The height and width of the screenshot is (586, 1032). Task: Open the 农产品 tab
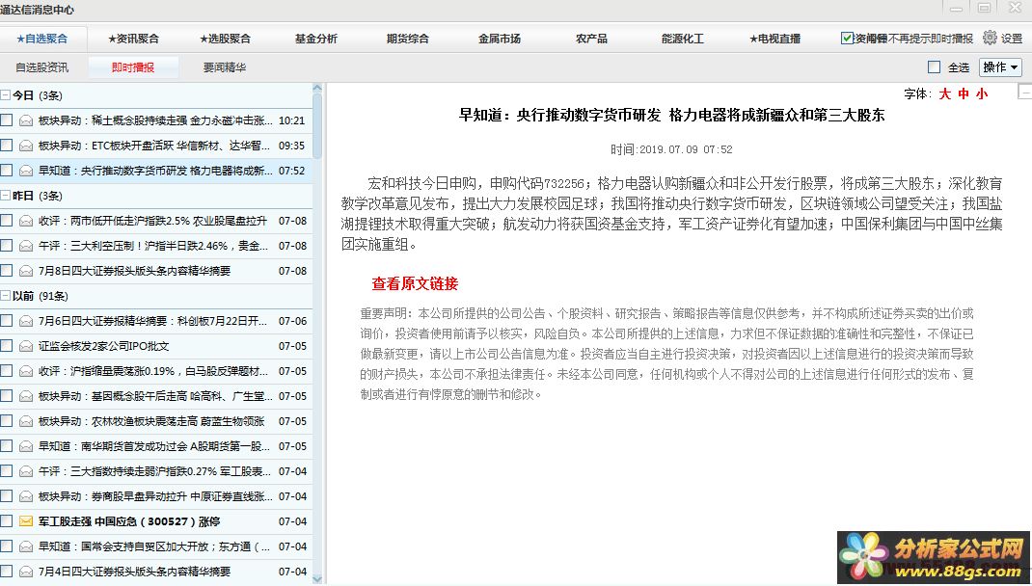tap(591, 39)
